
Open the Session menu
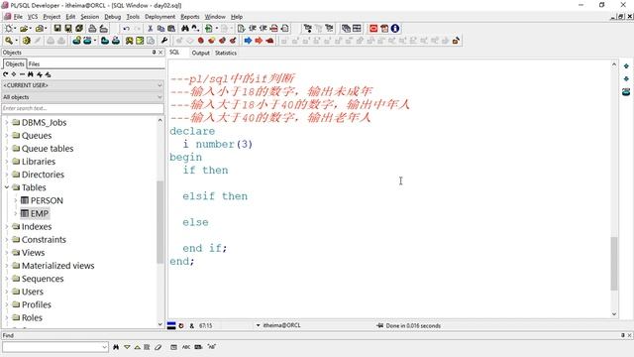tap(89, 17)
